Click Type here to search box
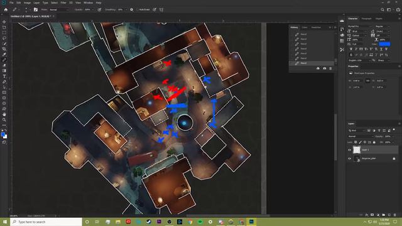Image resolution: width=402 pixels, height=226 pixels. (x=46, y=222)
